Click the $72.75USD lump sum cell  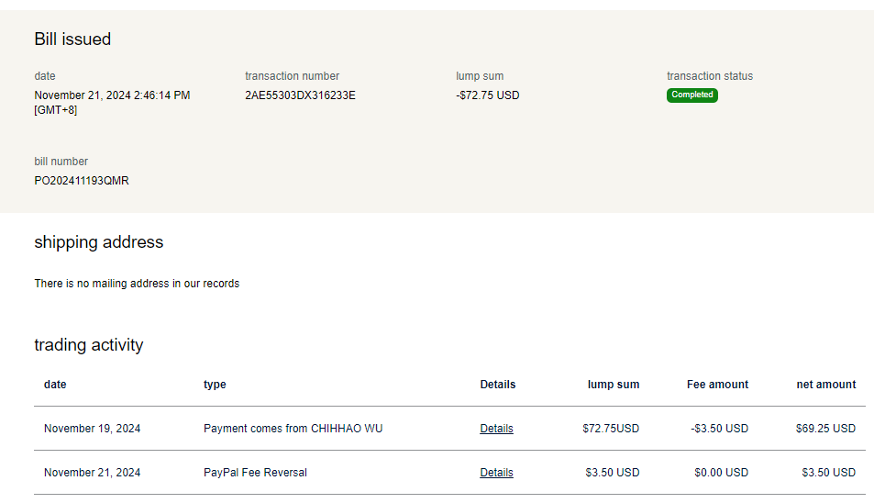tap(610, 429)
